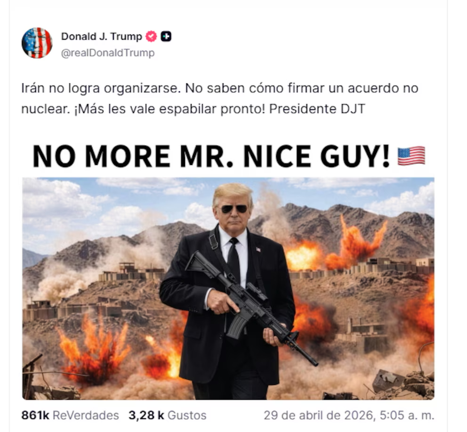Screen dimensions: 467x432
Task: Select the post text about Irán
Action: pos(220,98)
